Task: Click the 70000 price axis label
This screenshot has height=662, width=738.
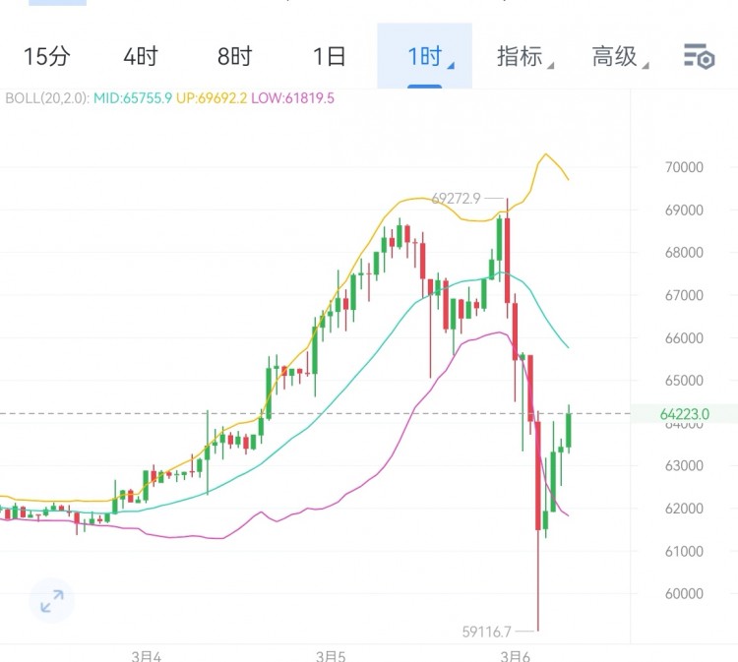Action: pyautogui.click(x=684, y=167)
